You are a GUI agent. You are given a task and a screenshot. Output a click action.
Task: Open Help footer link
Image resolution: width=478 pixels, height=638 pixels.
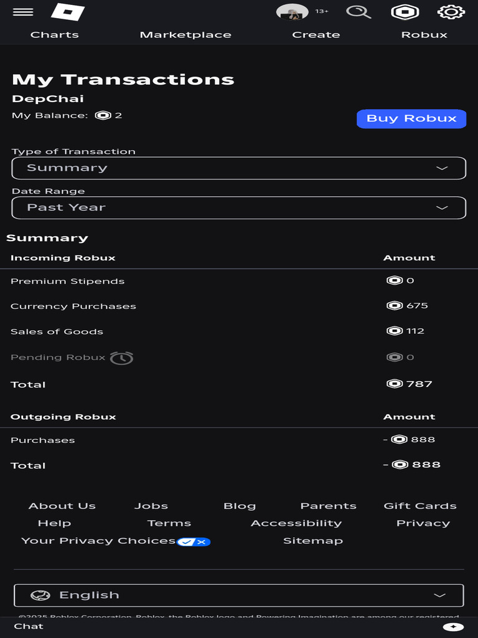click(x=55, y=523)
